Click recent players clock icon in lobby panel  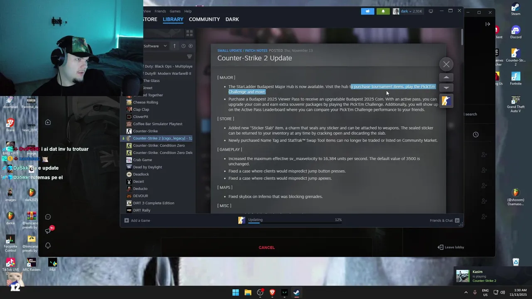475,135
